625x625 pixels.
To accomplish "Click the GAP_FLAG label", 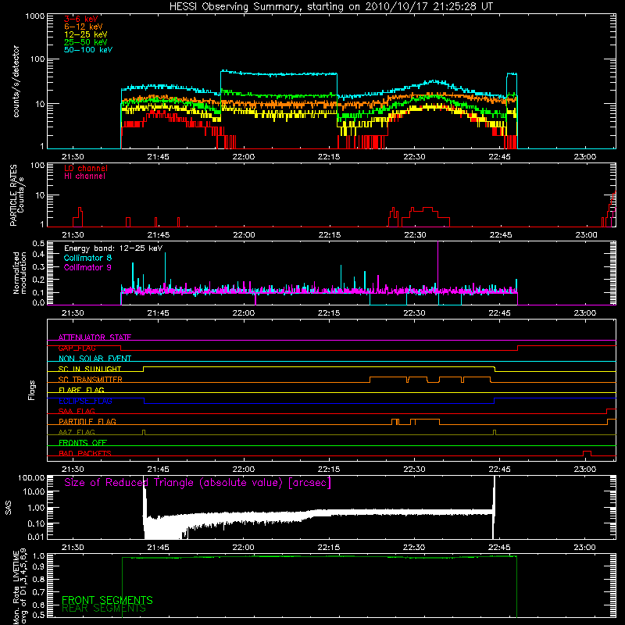I will (77, 348).
